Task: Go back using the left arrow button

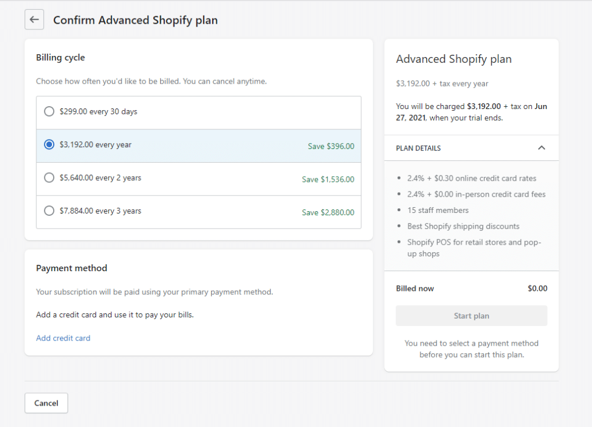Action: (x=34, y=20)
